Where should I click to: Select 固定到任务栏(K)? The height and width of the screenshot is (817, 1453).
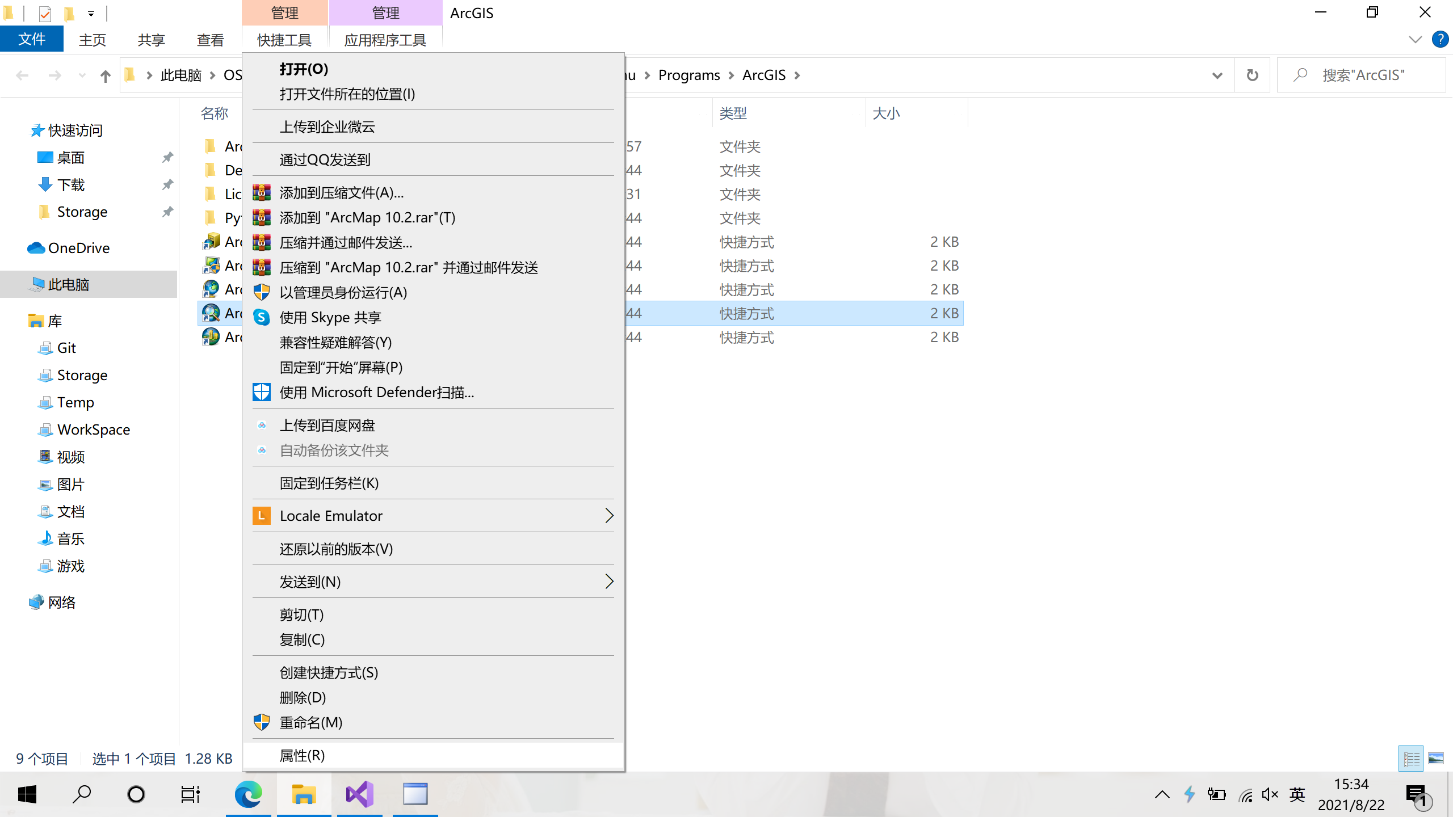coord(434,483)
